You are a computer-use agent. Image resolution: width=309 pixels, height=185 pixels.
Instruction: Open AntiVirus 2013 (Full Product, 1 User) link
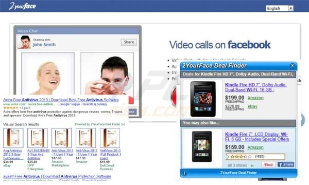pos(111,155)
